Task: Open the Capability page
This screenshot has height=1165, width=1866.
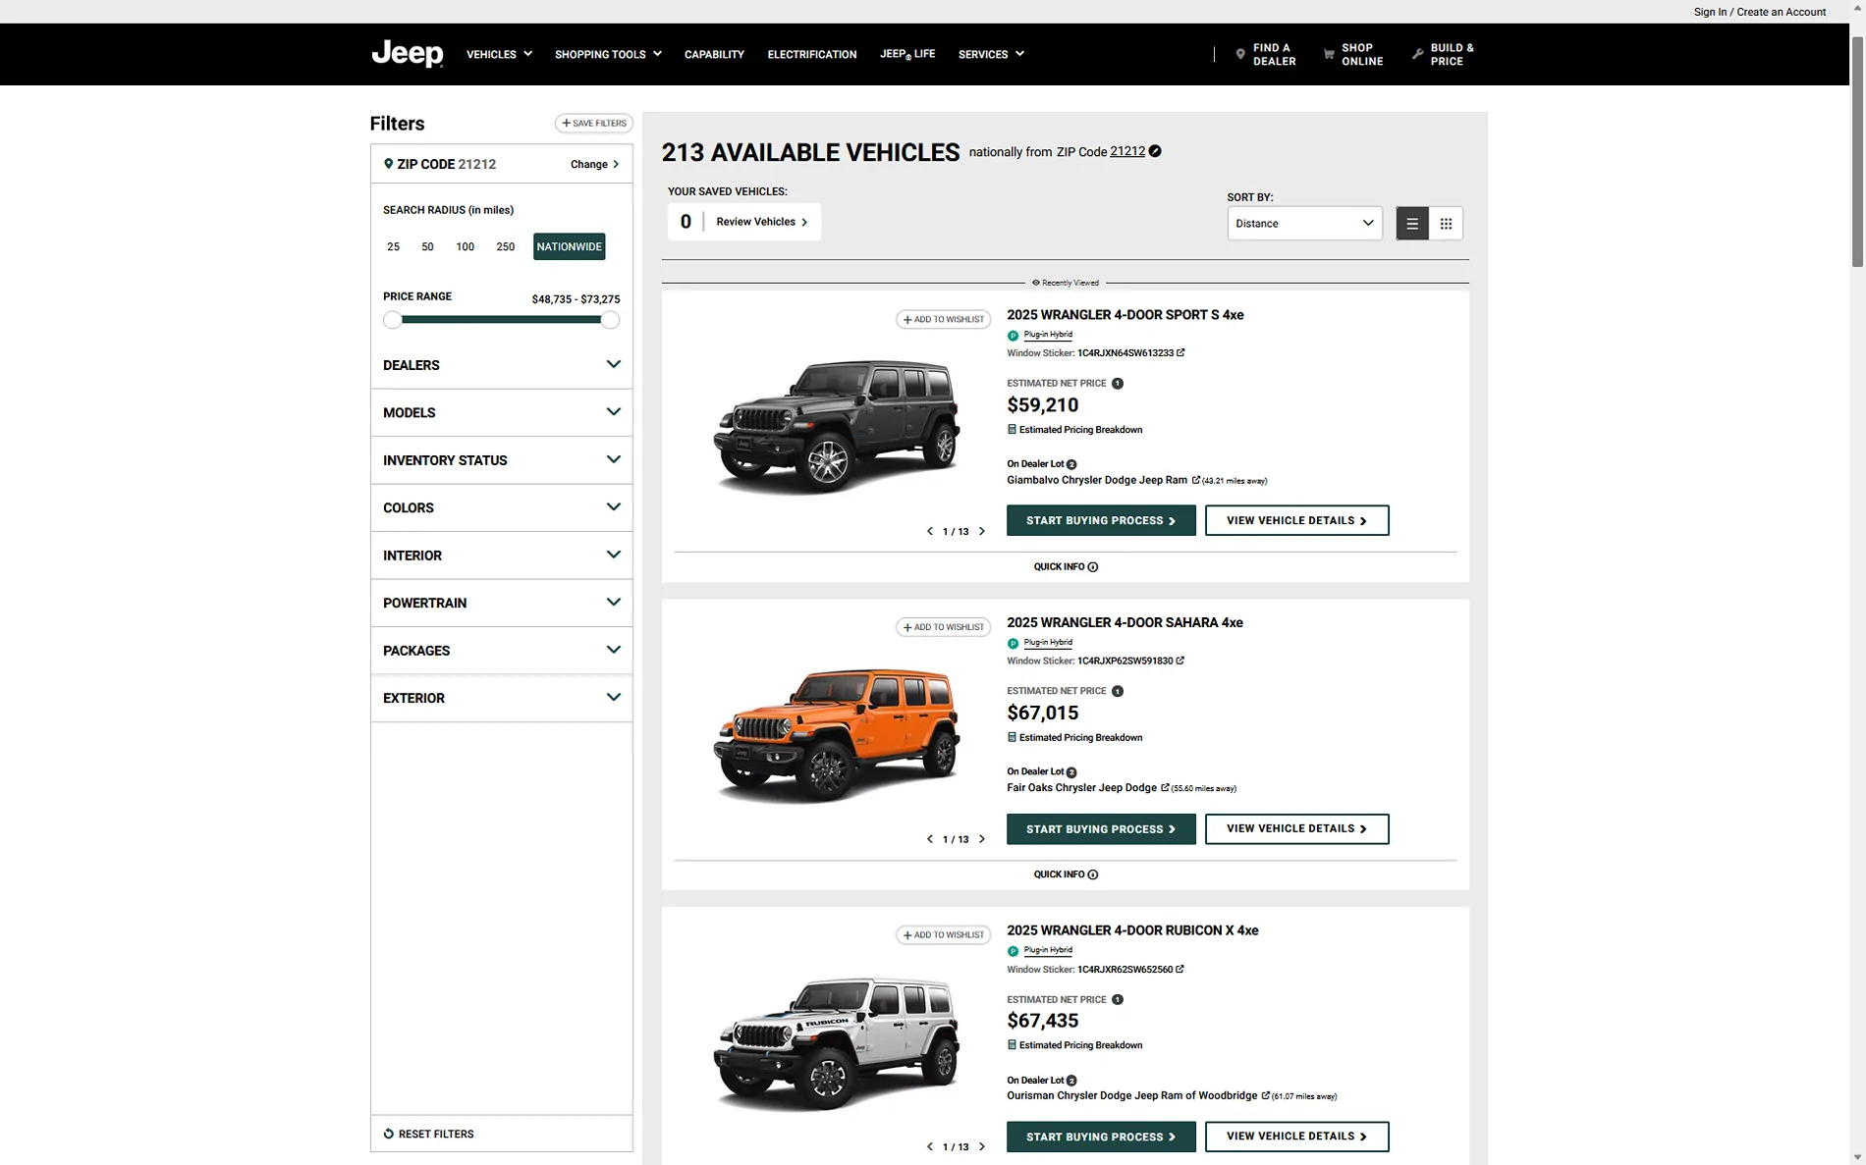Action: 714,54
